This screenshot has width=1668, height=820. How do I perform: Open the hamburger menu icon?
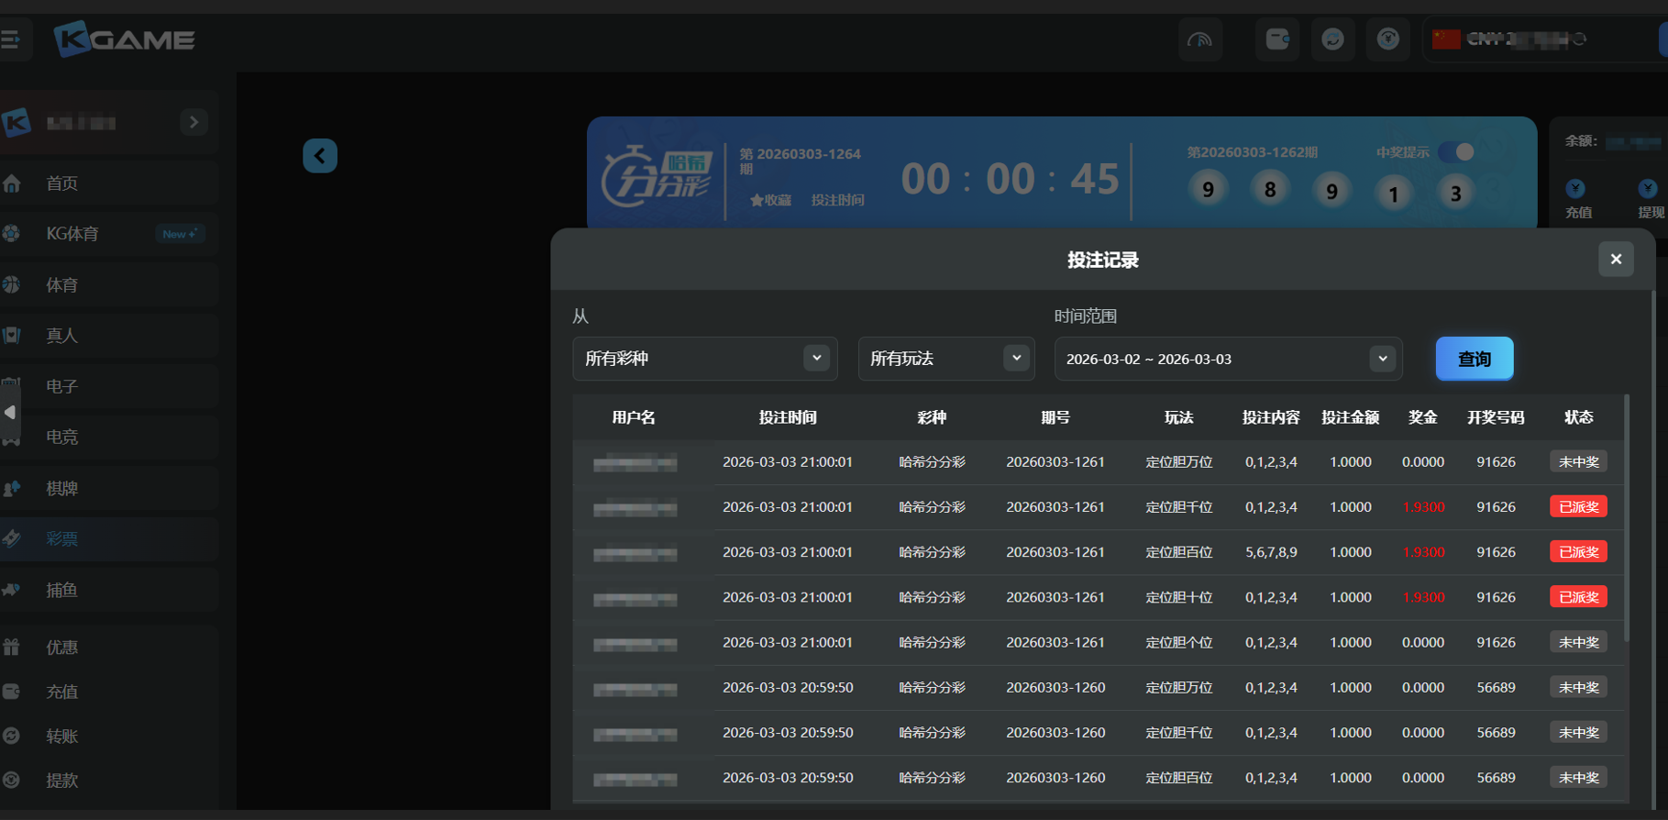click(11, 39)
